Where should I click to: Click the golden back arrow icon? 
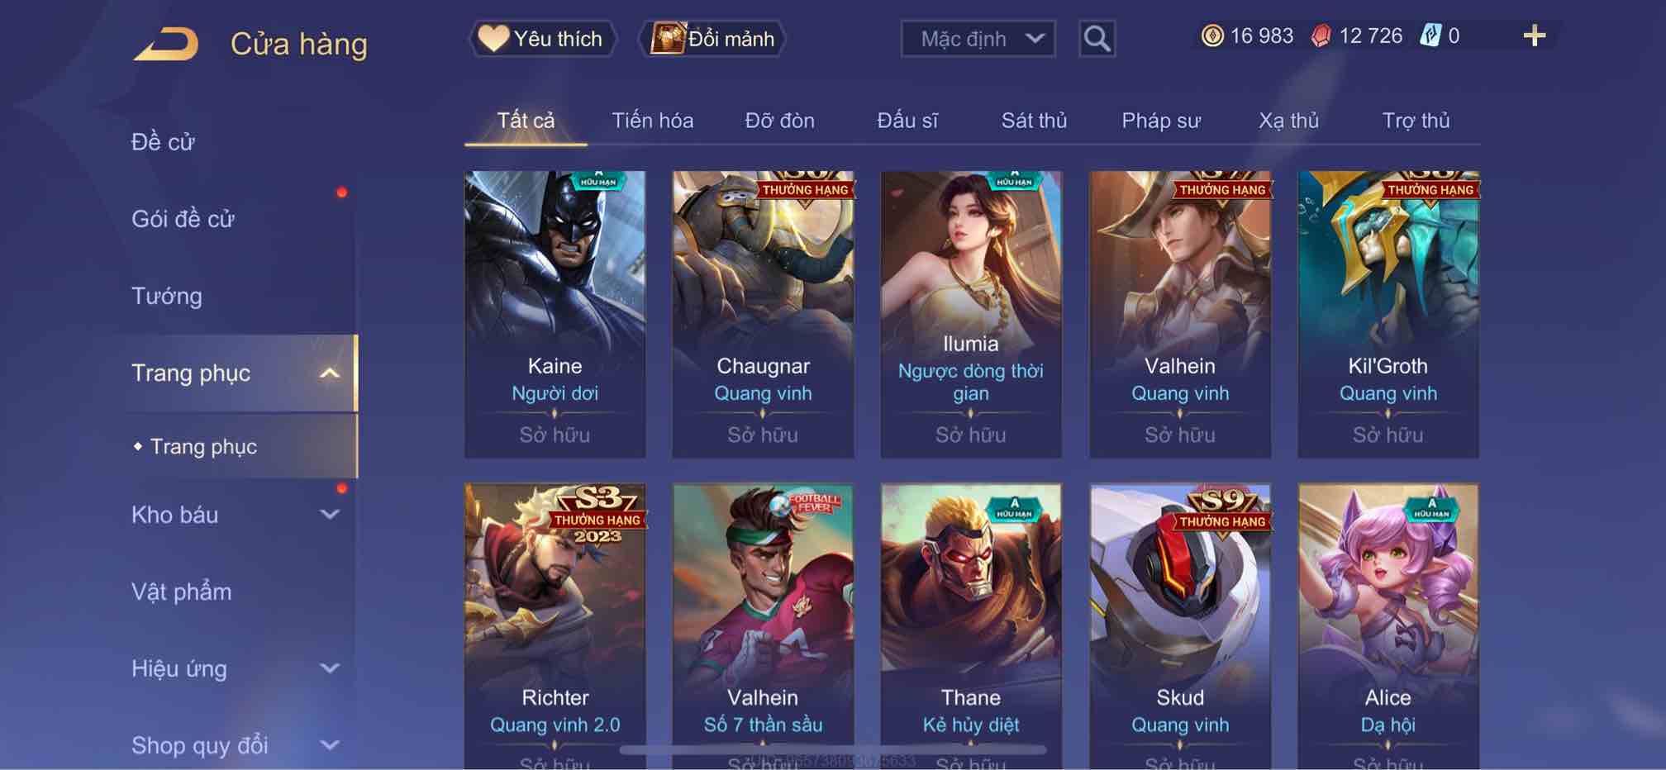point(167,44)
